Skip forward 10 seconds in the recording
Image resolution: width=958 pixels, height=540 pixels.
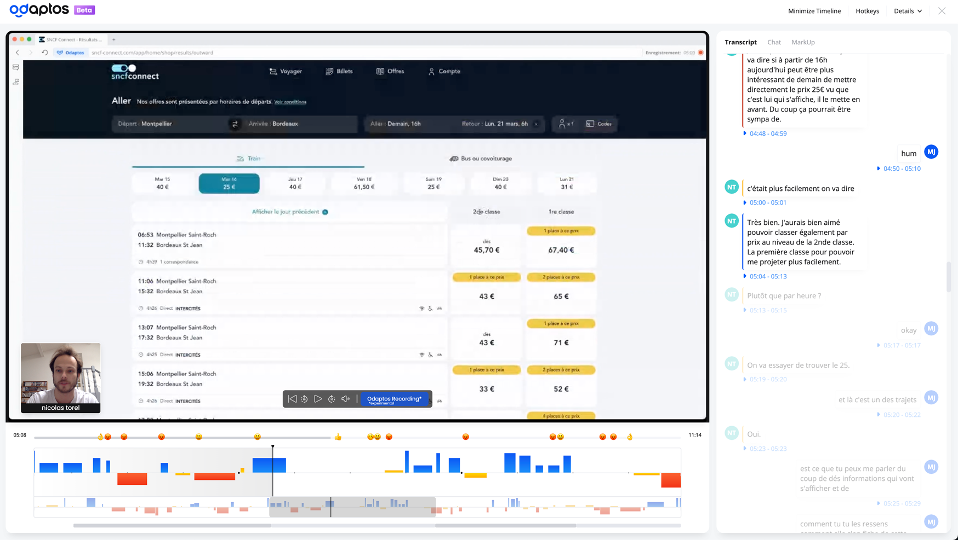[x=332, y=399]
